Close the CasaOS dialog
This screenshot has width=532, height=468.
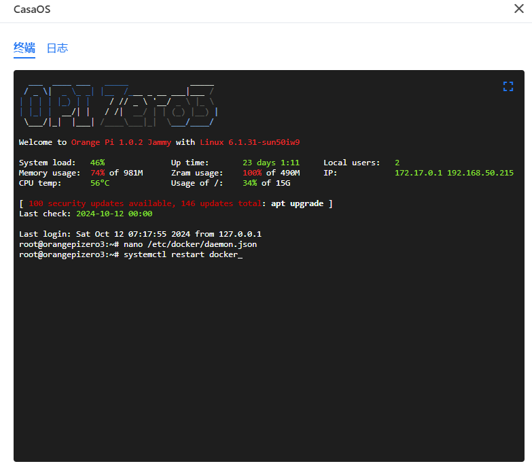[x=519, y=8]
